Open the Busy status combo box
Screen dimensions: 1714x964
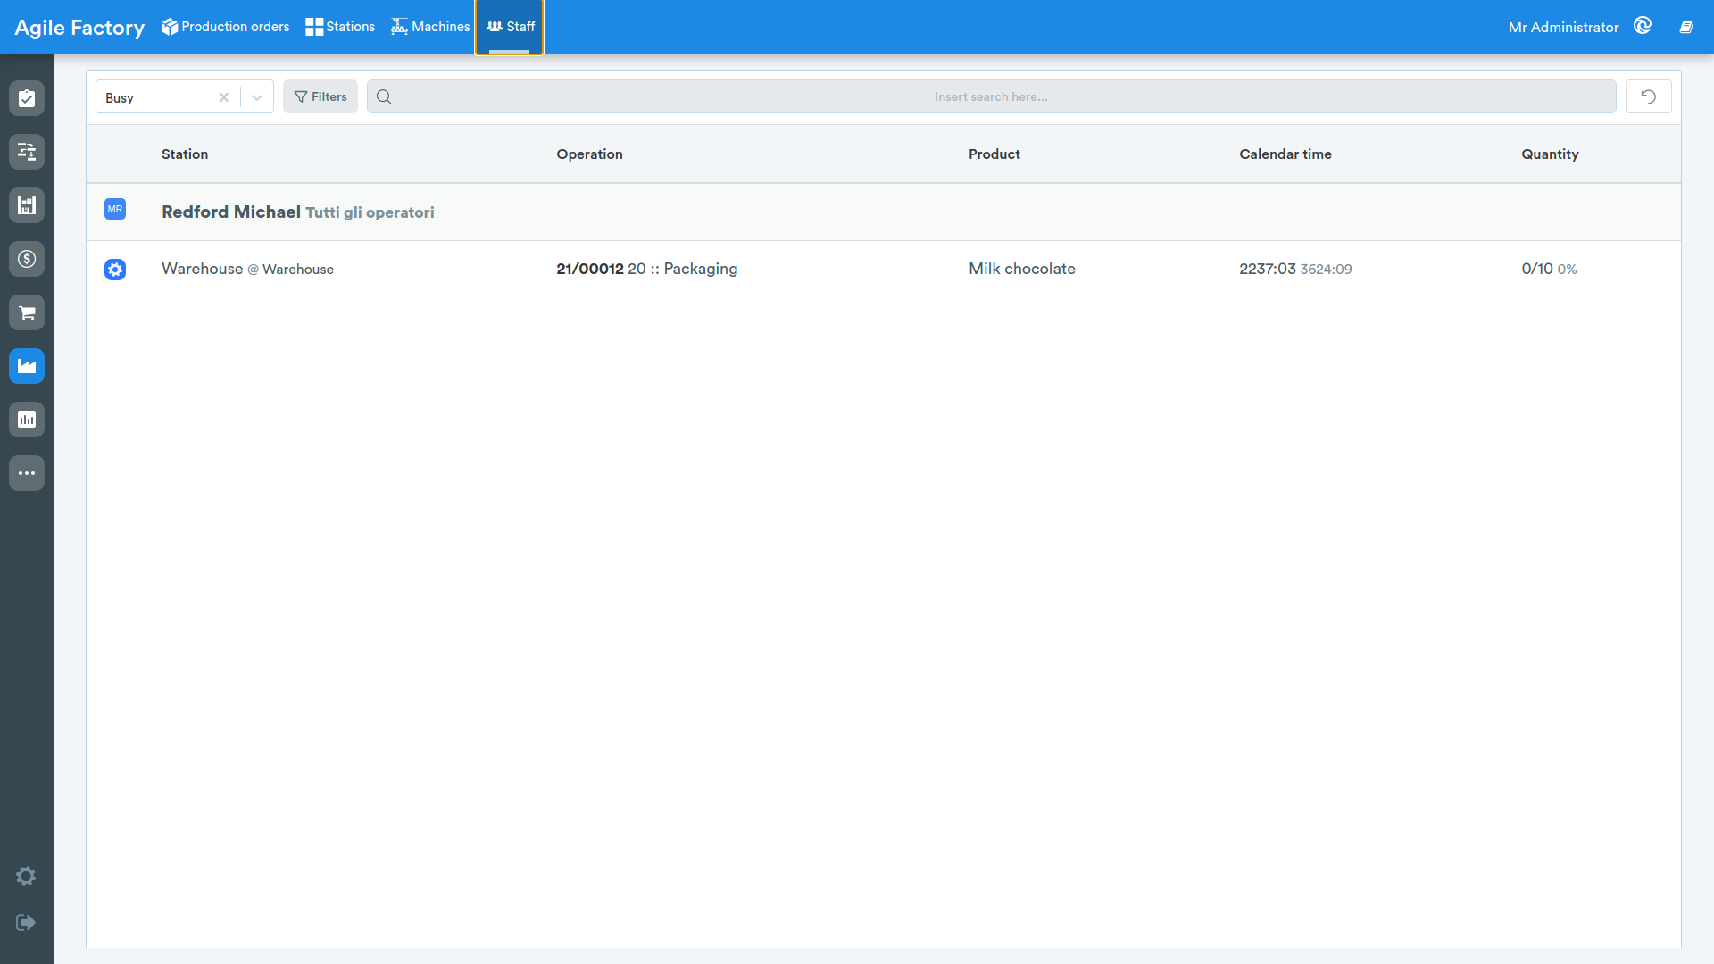pos(185,96)
